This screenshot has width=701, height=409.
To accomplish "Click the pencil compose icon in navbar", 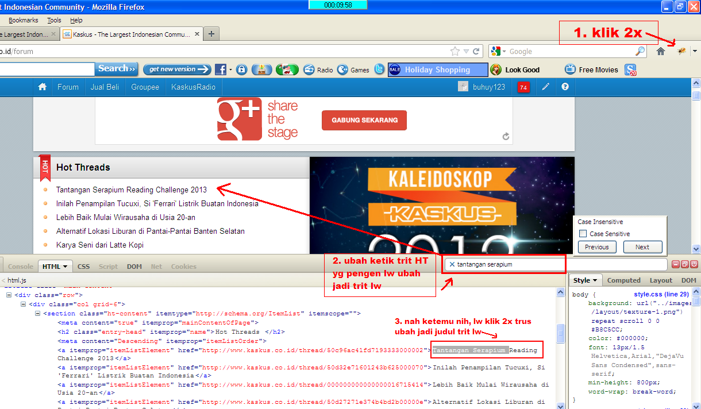I will pos(545,87).
